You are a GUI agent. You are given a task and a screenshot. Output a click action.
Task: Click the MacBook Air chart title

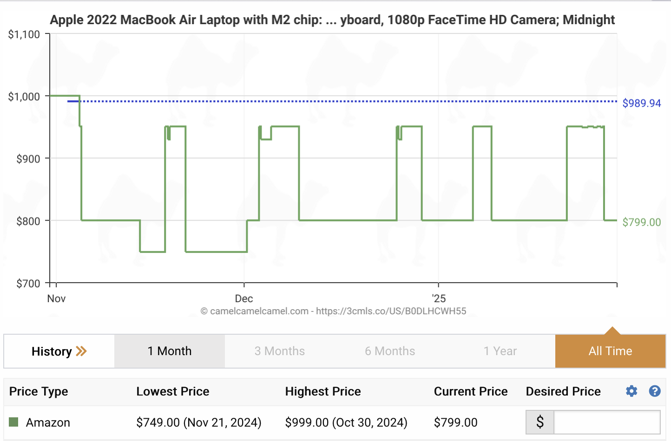pyautogui.click(x=332, y=20)
